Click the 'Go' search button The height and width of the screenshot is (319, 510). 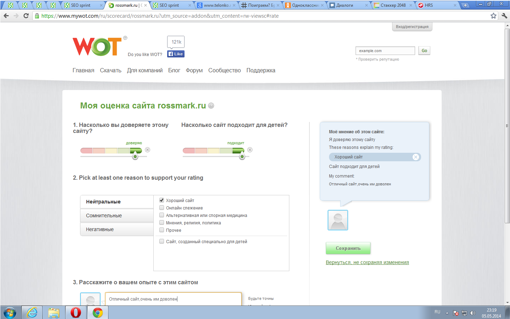(x=424, y=51)
